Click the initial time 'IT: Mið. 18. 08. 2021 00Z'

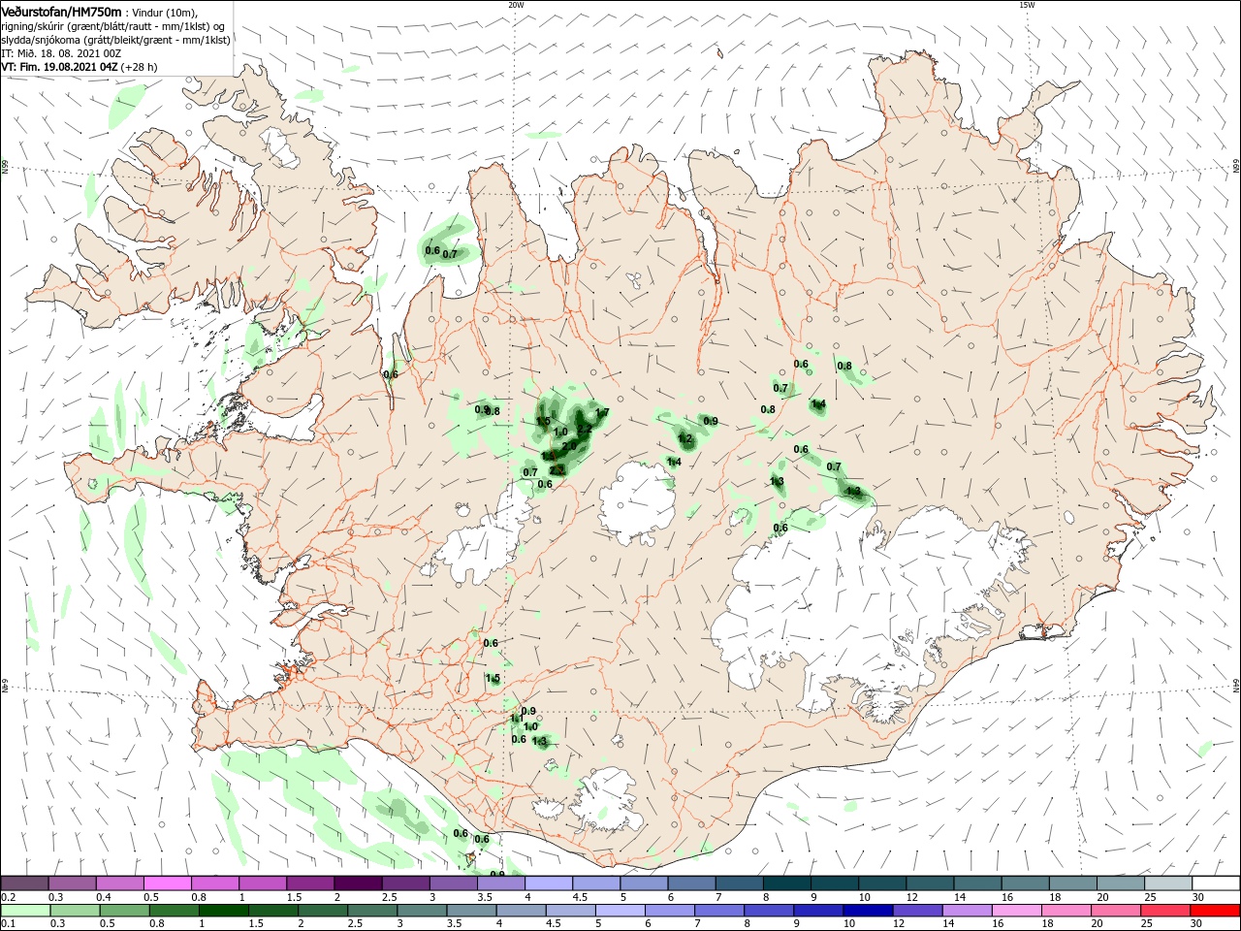pyautogui.click(x=63, y=53)
